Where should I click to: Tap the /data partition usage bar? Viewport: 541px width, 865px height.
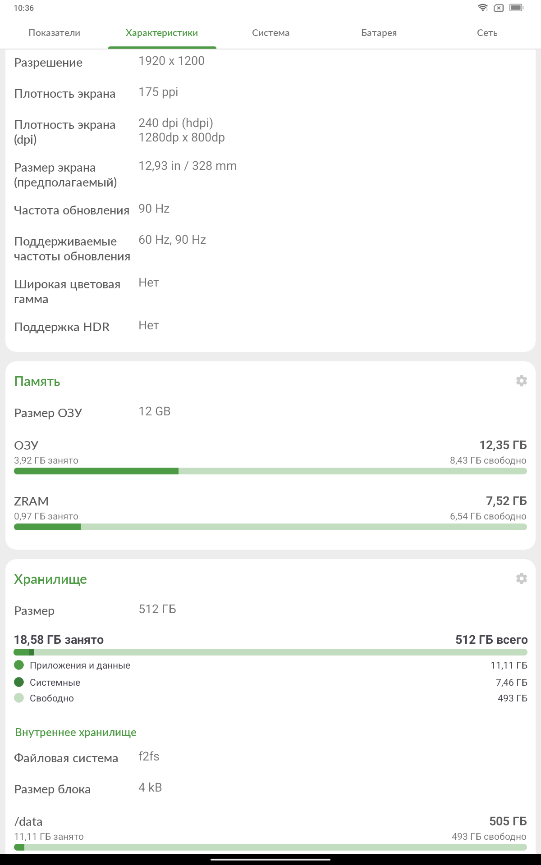click(x=270, y=847)
